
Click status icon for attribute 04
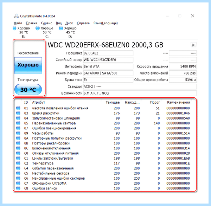click(x=18, y=118)
